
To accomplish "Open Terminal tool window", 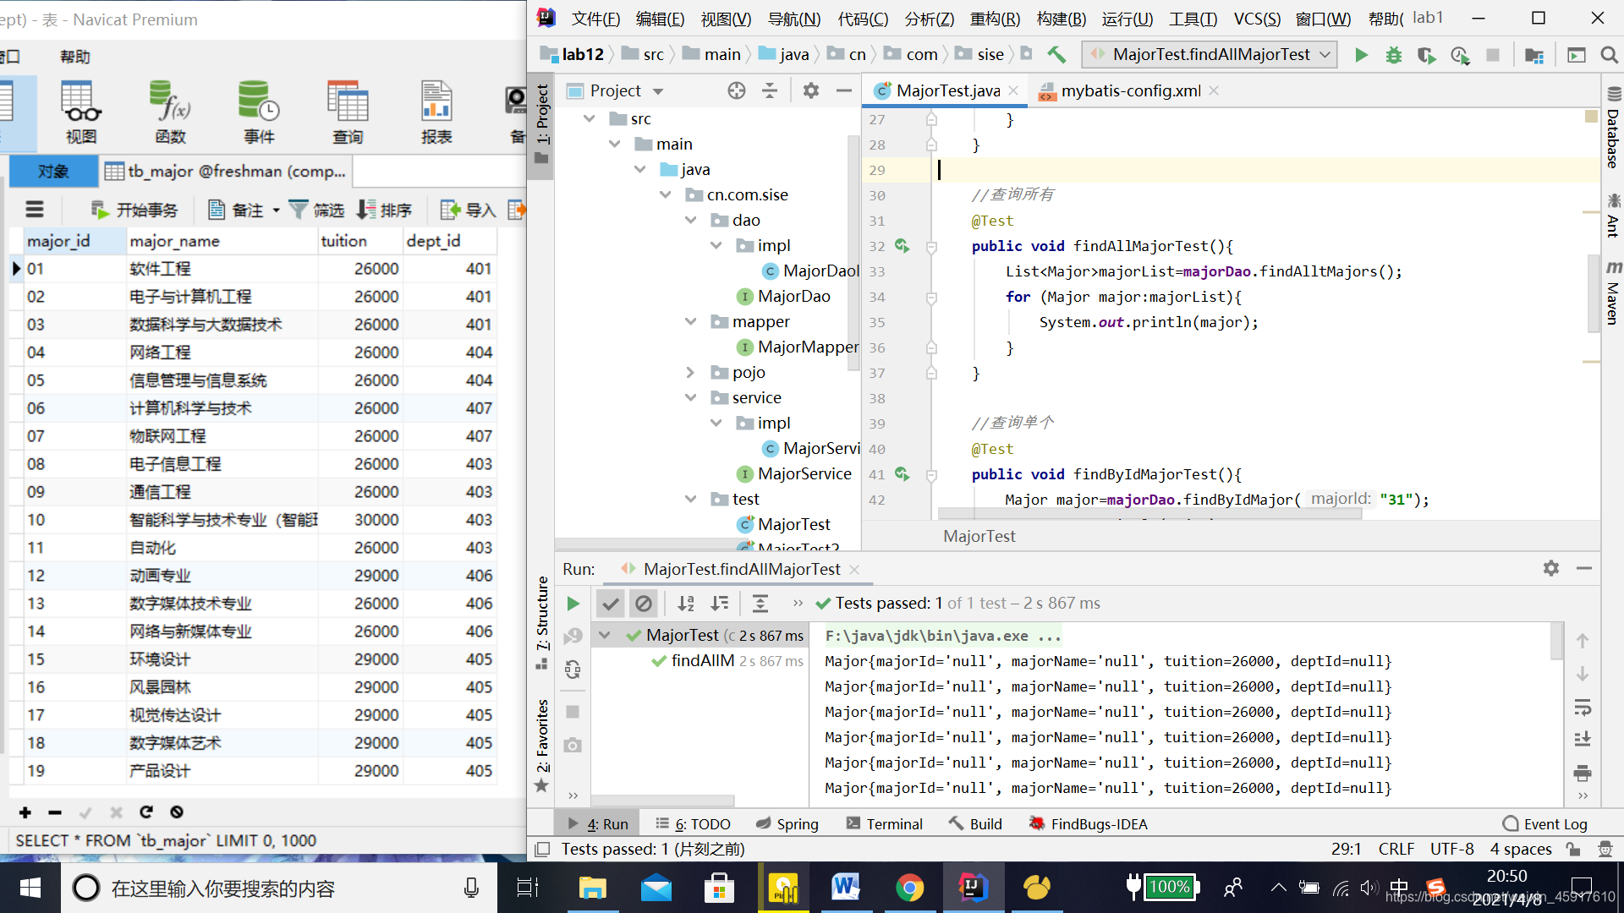I will (884, 824).
